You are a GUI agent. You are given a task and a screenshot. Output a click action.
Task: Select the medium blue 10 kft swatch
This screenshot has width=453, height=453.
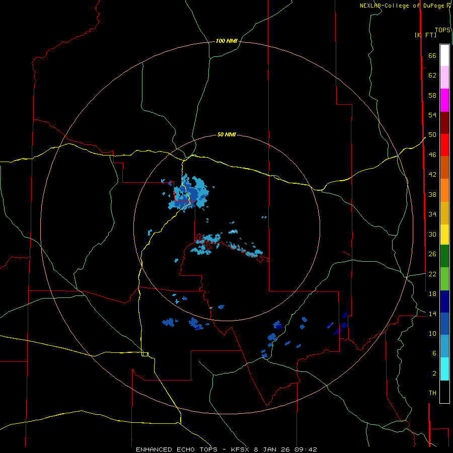click(444, 324)
